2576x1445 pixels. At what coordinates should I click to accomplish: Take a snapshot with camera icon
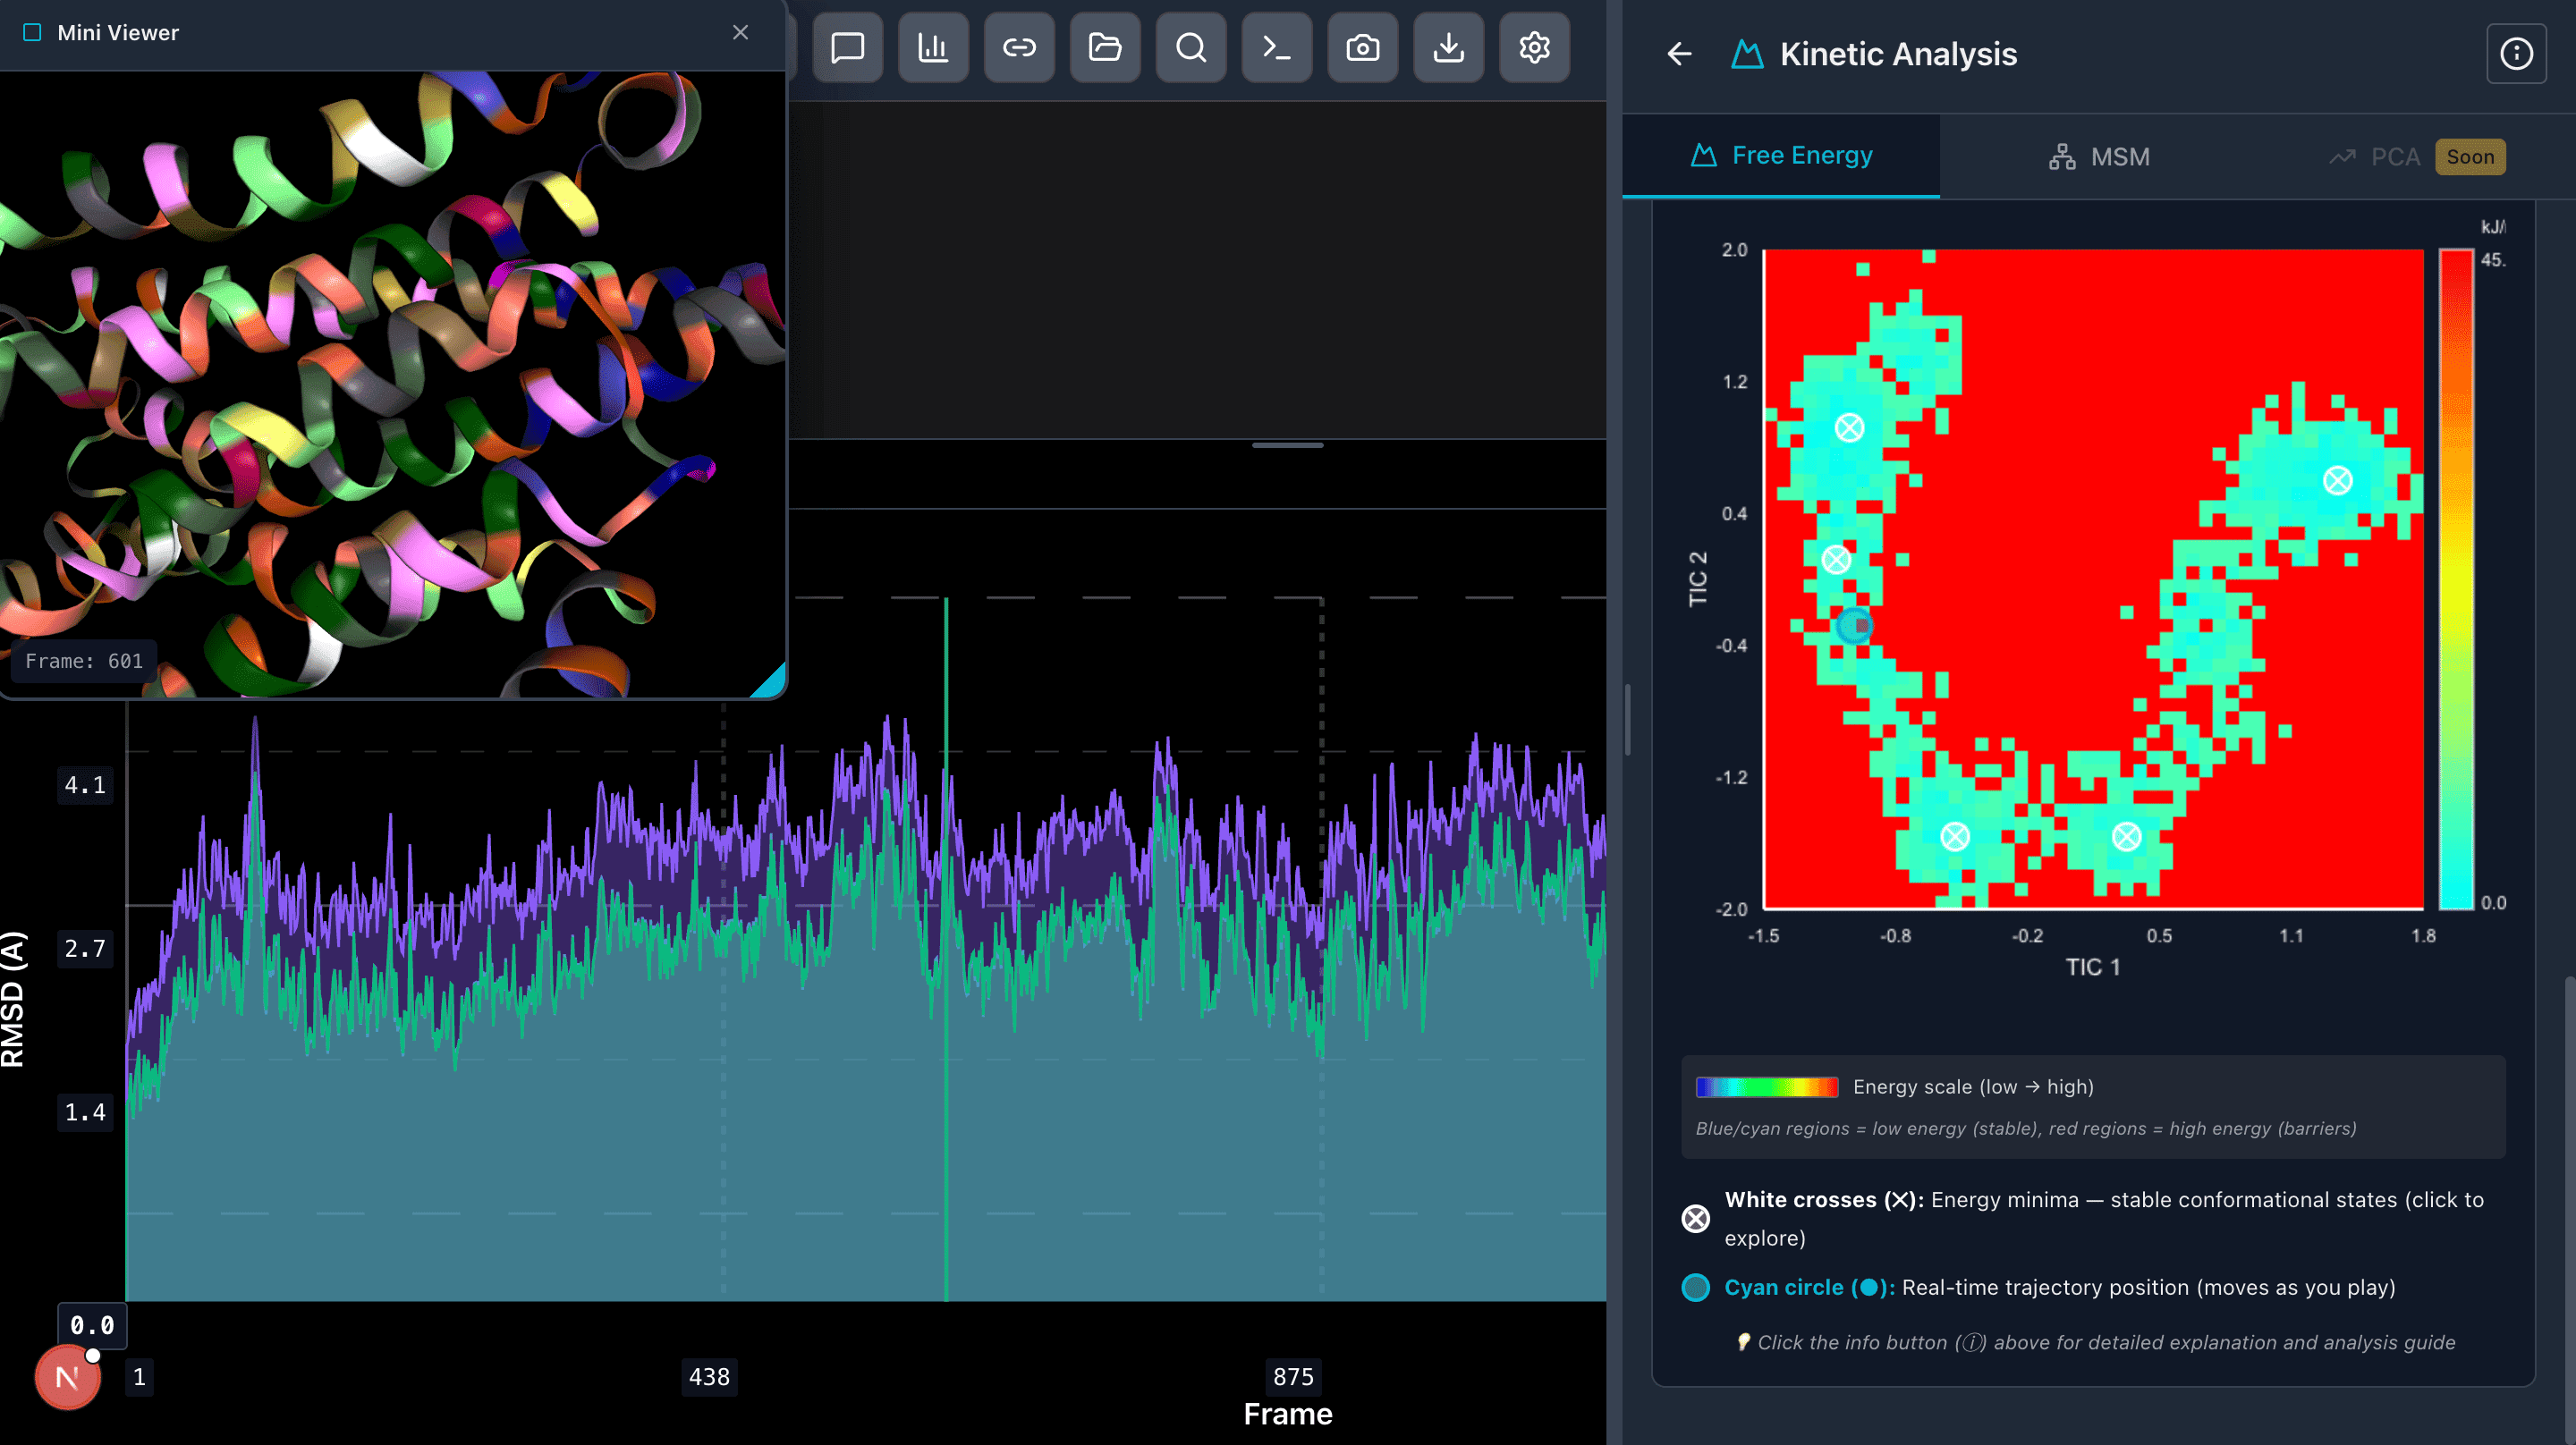[1362, 47]
